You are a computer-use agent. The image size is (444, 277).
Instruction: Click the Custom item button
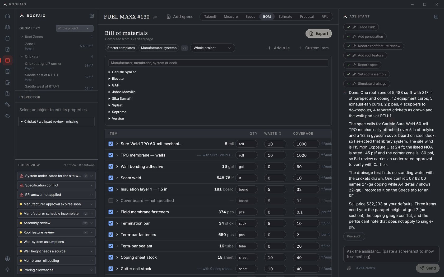[314, 48]
